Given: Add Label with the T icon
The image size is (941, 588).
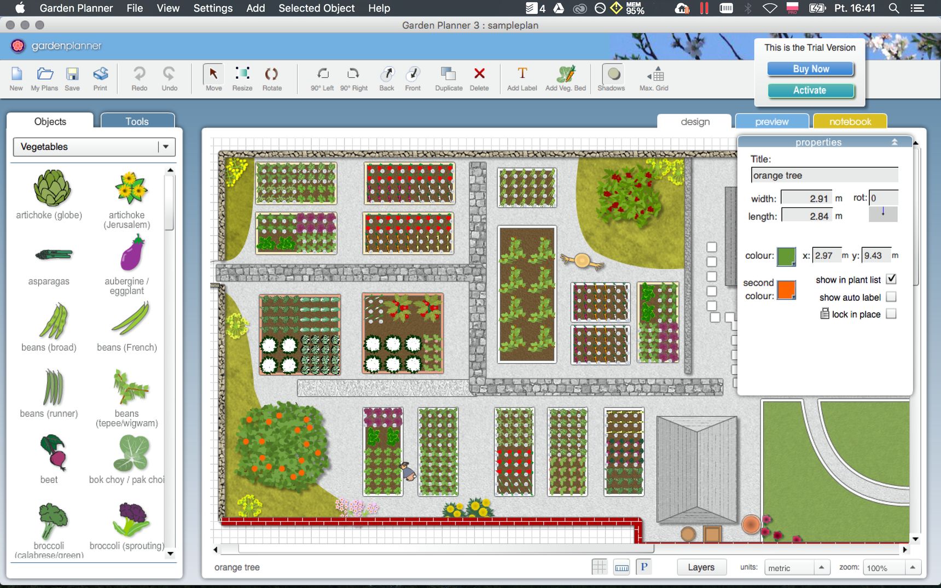Looking at the screenshot, I should [522, 78].
